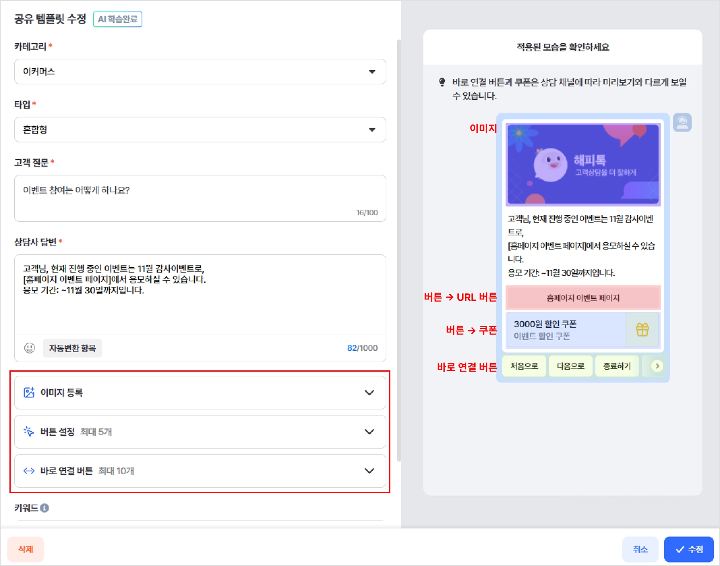Expand the 바로 연결 버튼 section chevron

point(369,471)
